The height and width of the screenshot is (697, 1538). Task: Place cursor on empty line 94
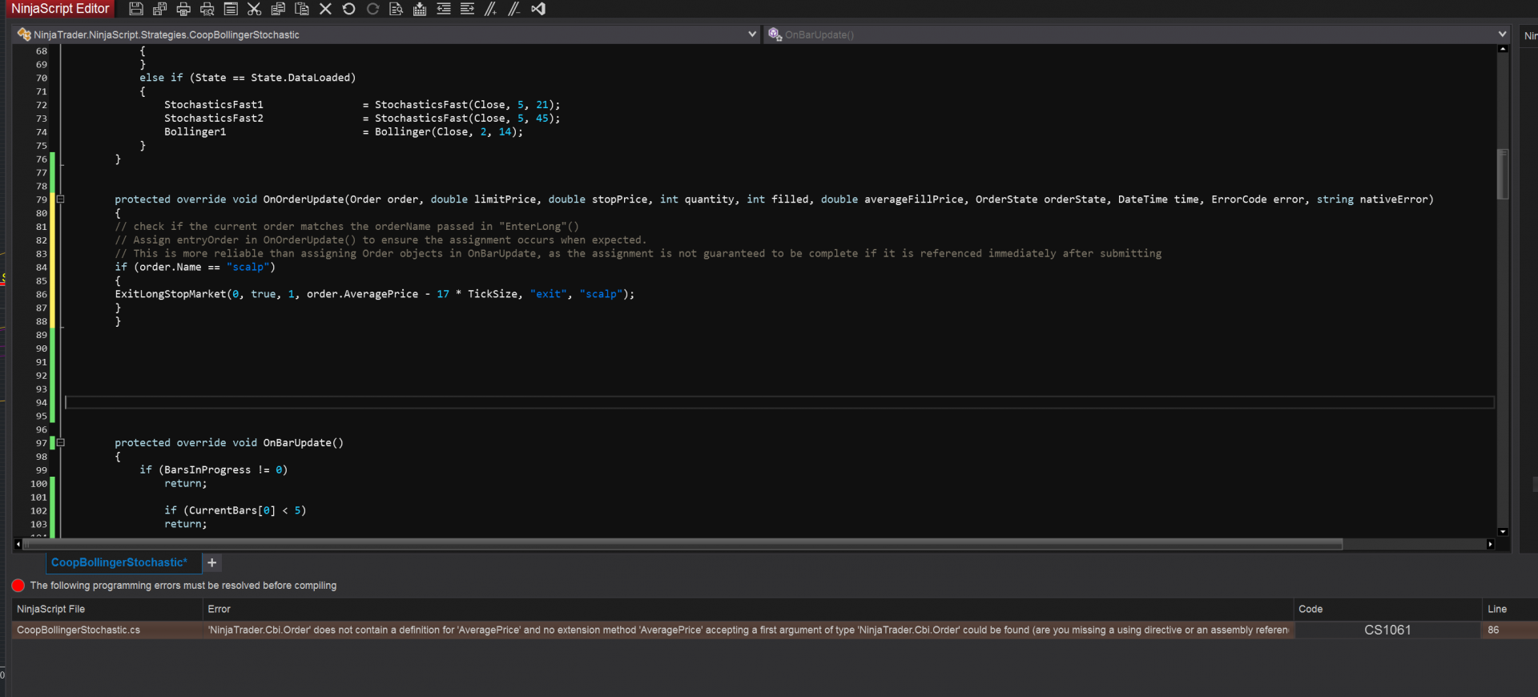779,402
